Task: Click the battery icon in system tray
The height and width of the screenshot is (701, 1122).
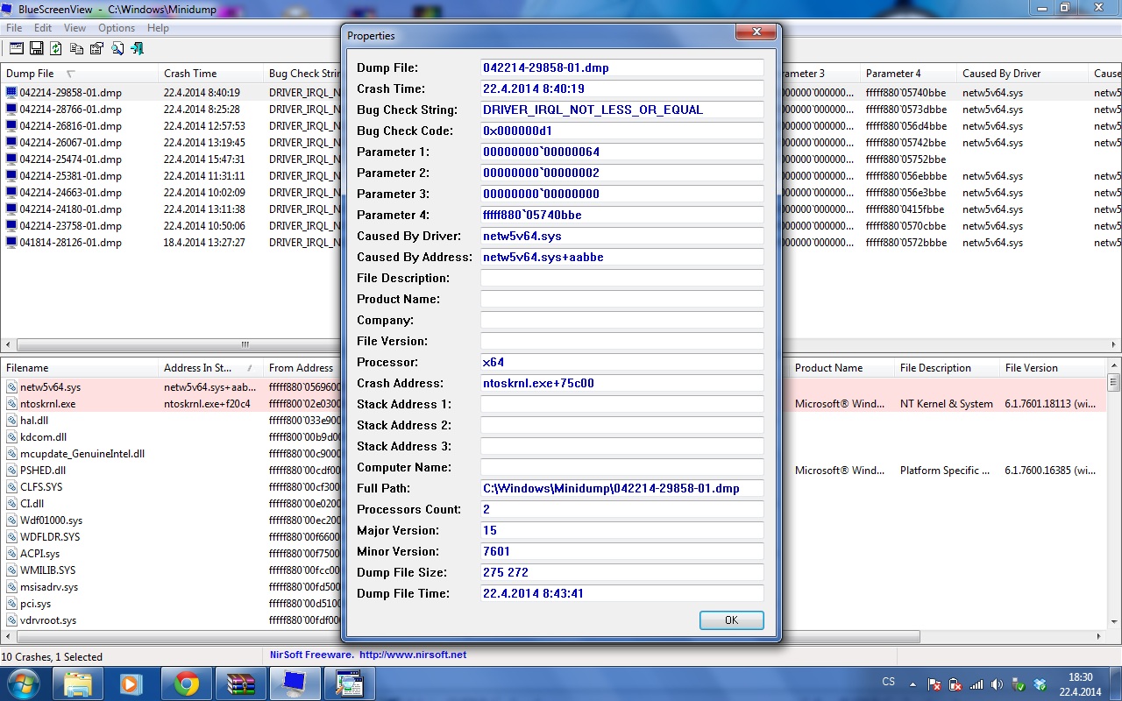Action: click(x=955, y=684)
